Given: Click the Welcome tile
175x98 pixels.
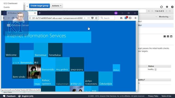Looking at the screenshot, I should [12, 50].
